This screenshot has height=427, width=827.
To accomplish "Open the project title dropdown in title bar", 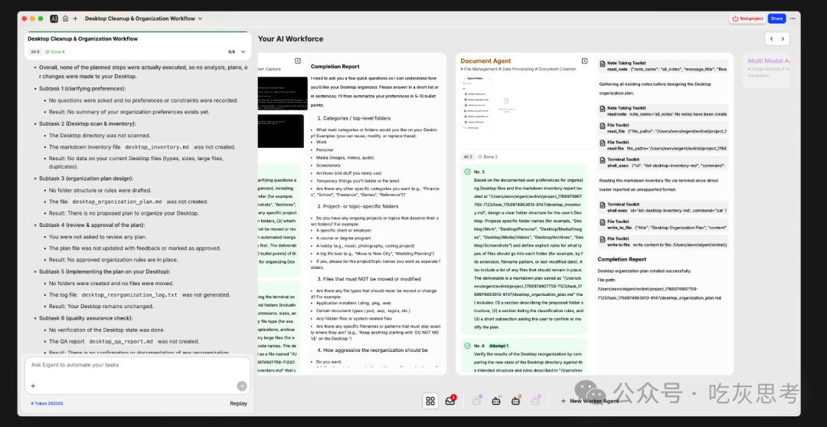I will click(x=143, y=18).
